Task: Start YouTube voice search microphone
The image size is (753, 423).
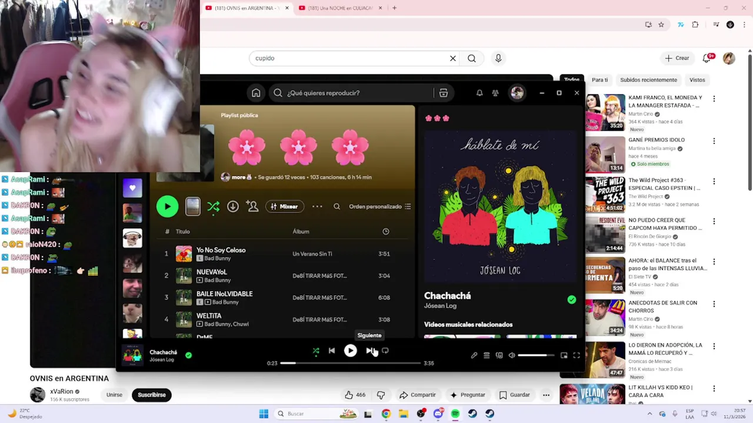Action: coord(498,58)
